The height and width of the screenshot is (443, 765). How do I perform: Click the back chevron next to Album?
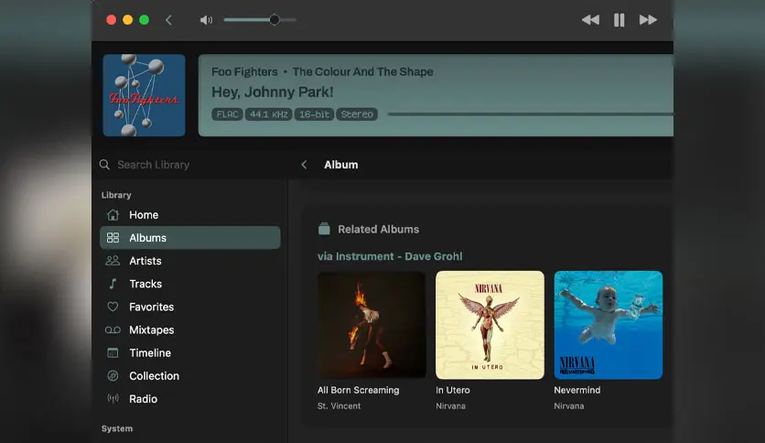click(x=304, y=165)
